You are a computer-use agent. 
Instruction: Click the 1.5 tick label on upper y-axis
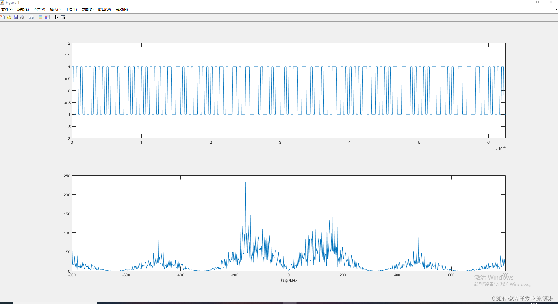coord(68,55)
